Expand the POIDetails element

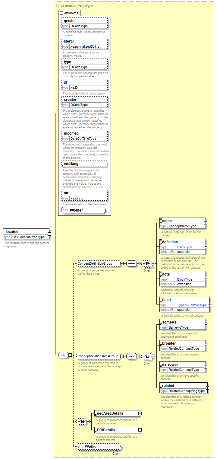140,430
